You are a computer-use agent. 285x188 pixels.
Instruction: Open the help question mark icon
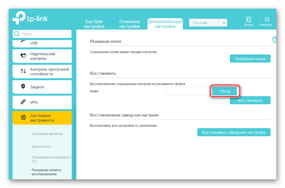pyautogui.click(x=274, y=39)
